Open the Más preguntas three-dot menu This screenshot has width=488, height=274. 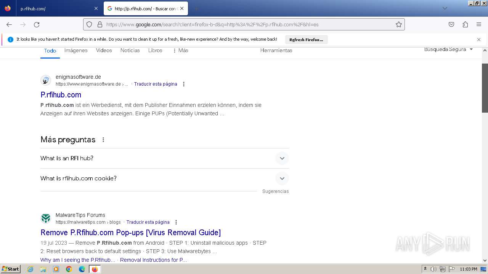tap(103, 140)
